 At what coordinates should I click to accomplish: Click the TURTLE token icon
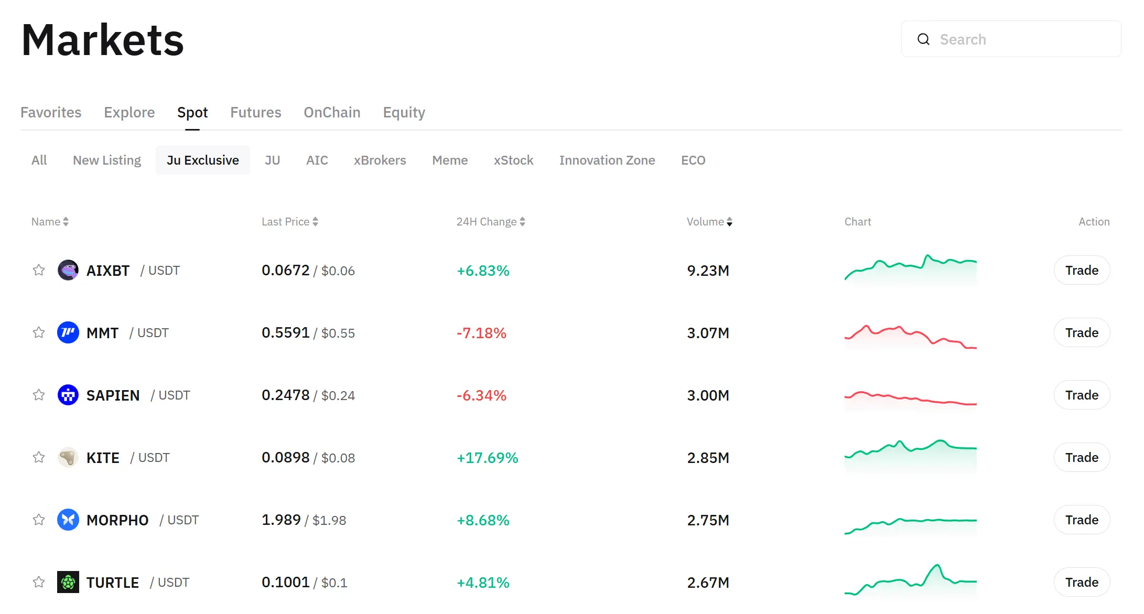click(x=68, y=582)
